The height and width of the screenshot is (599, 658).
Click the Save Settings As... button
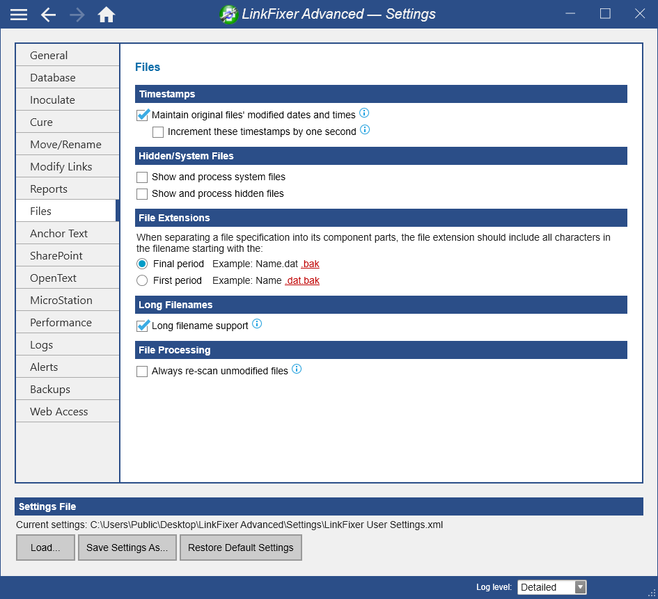coord(127,548)
